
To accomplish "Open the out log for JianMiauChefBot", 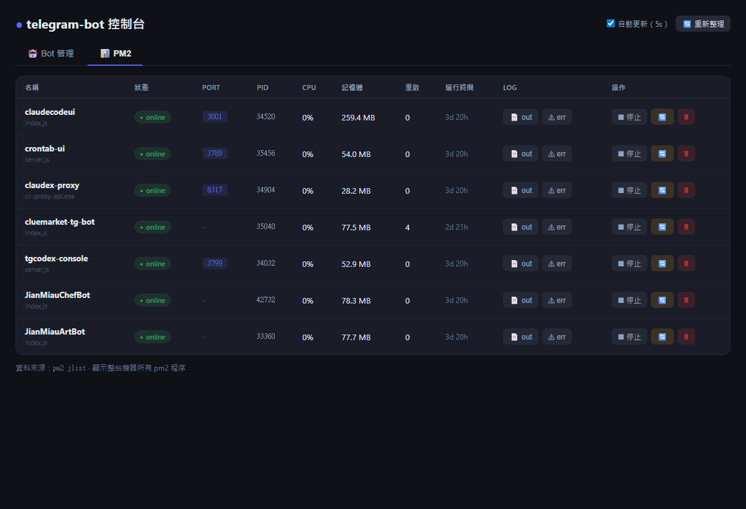I will click(x=520, y=300).
